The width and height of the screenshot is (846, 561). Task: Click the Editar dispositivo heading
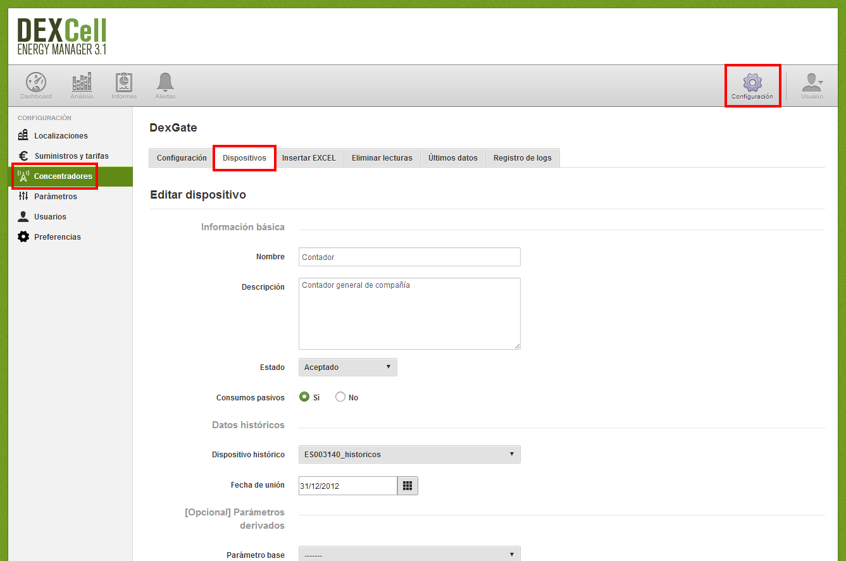[198, 195]
